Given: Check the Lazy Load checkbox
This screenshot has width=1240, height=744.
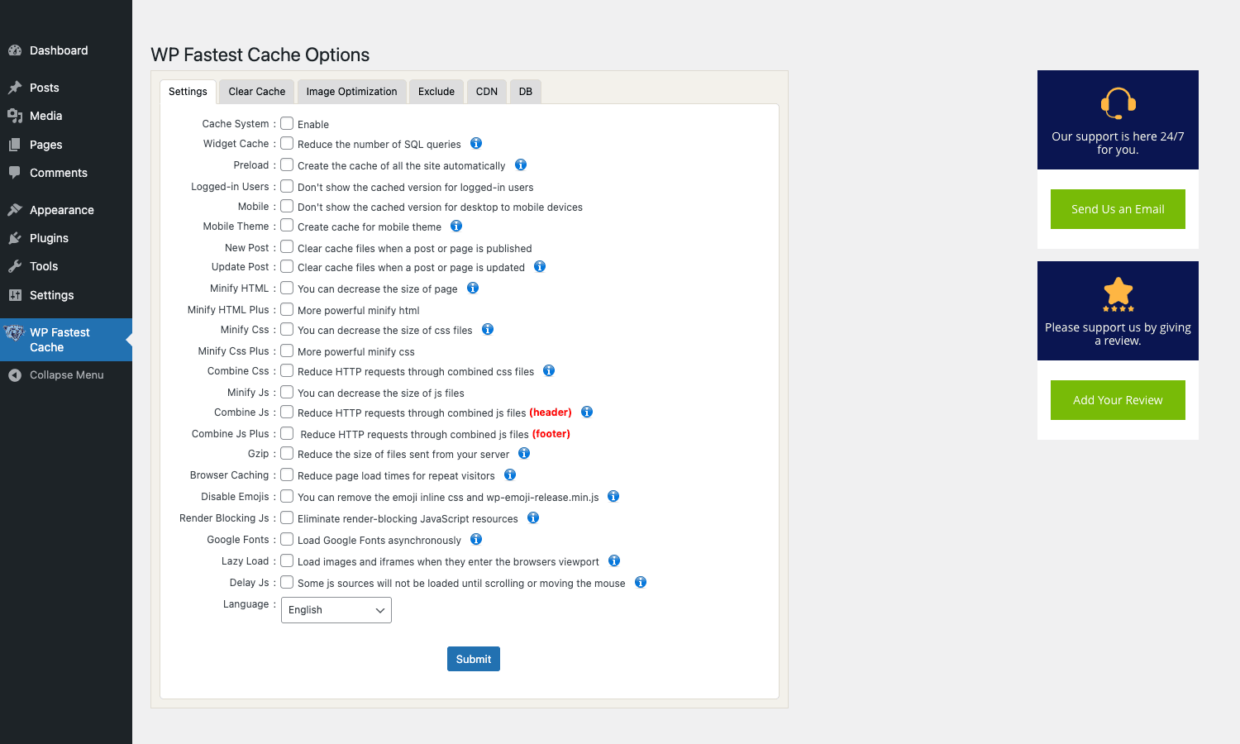Looking at the screenshot, I should pos(287,560).
